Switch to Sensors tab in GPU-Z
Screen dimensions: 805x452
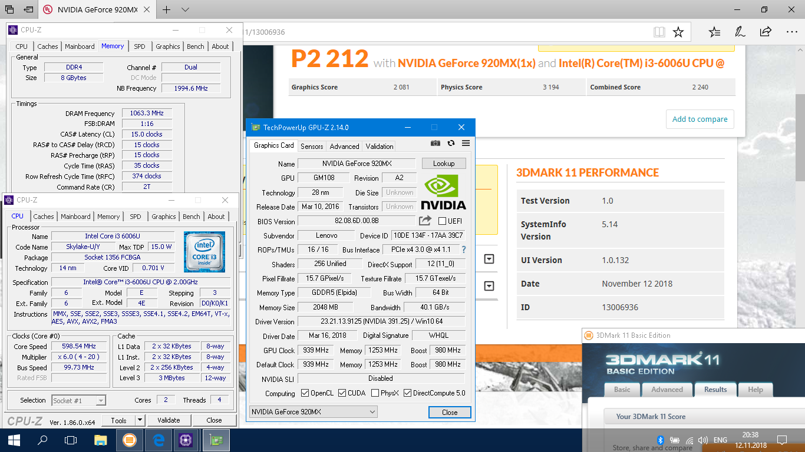coord(312,146)
